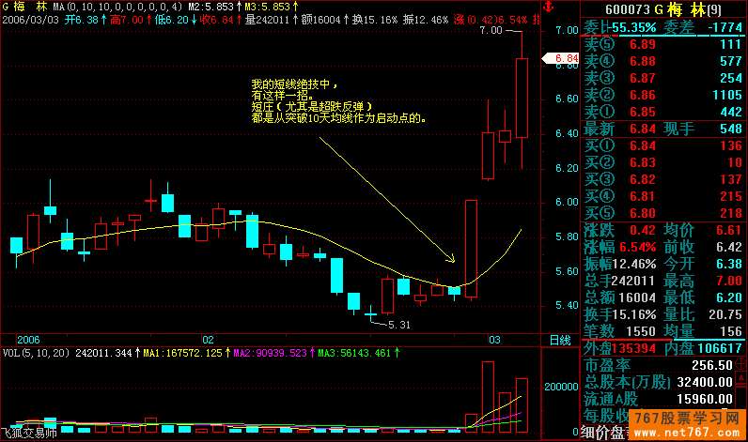Click the 日线 period label
The height and width of the screenshot is (442, 748).
(x=559, y=339)
